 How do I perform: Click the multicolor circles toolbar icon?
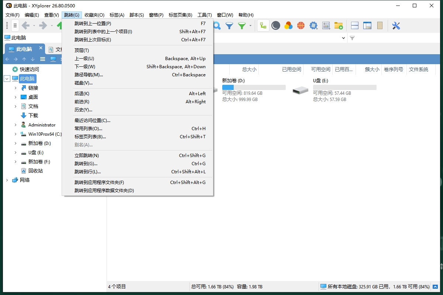click(288, 25)
